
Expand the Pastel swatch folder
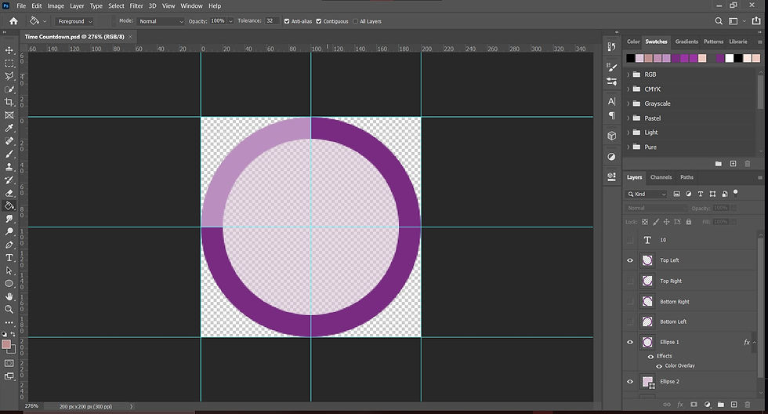(629, 118)
